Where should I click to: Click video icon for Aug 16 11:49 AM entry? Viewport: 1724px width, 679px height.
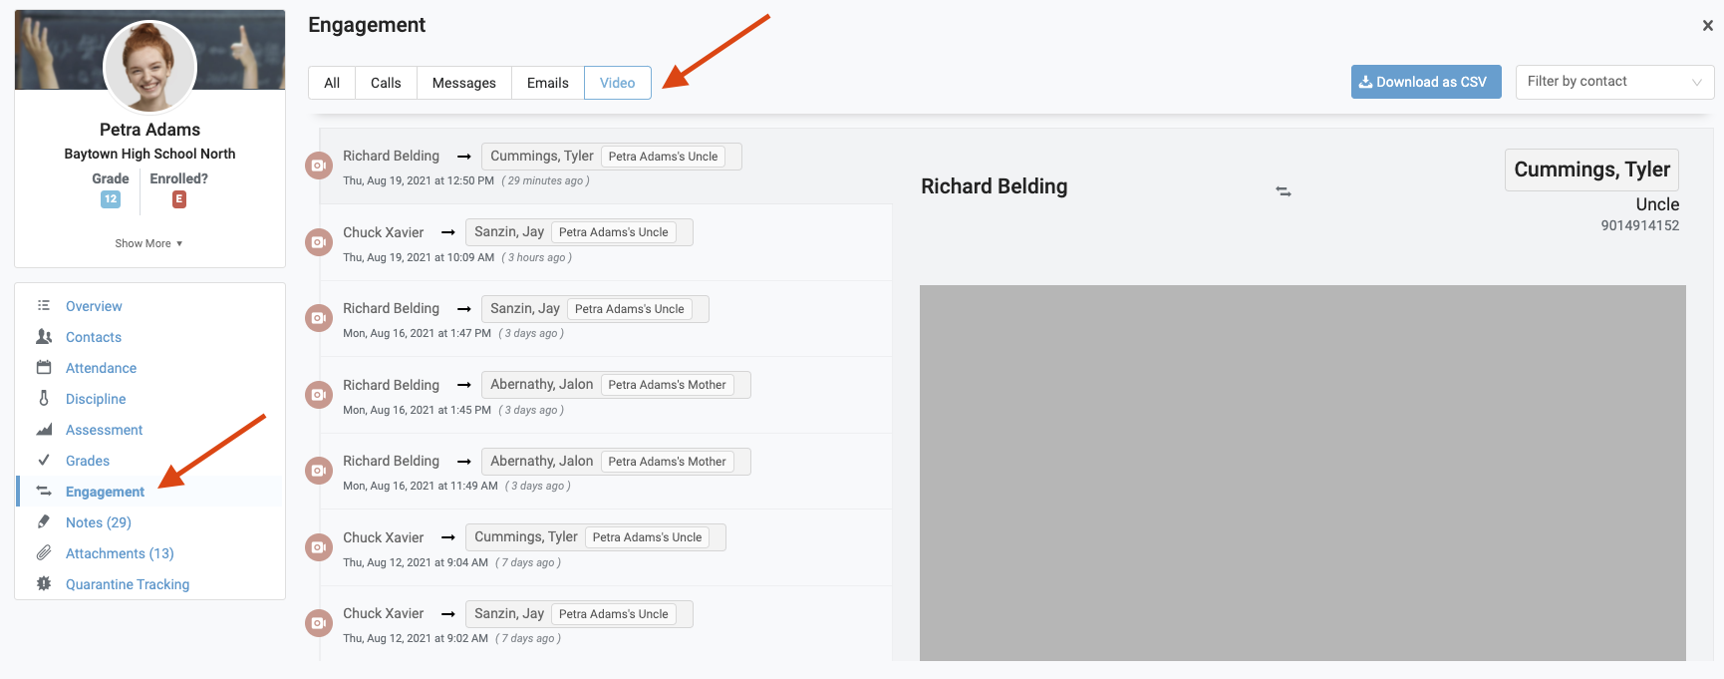click(x=319, y=471)
